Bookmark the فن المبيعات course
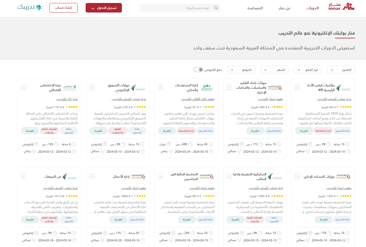Viewport: 366px width, 247px height. (x=23, y=176)
